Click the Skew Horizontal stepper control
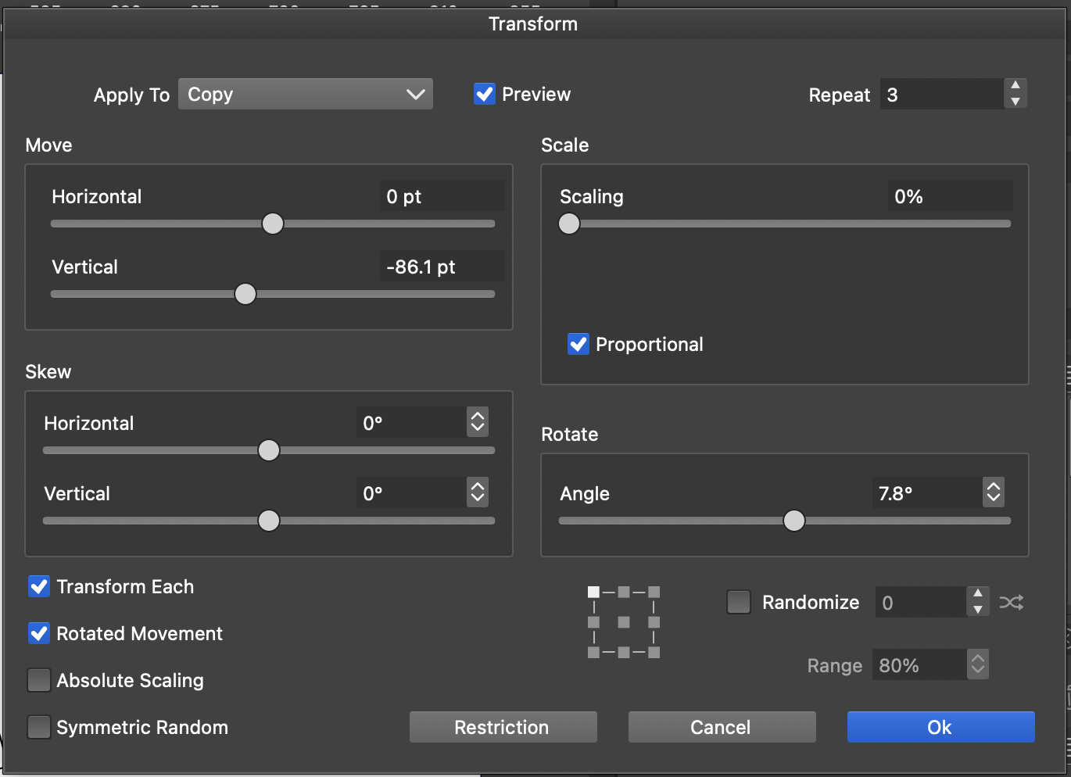1071x777 pixels. pyautogui.click(x=477, y=422)
